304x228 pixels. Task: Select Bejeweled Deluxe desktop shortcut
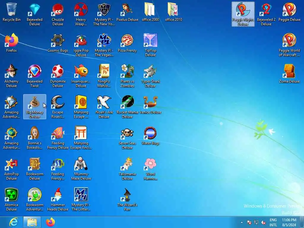tap(34, 14)
